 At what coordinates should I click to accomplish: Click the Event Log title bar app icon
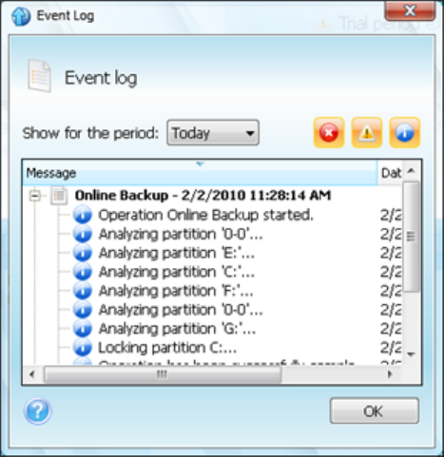[21, 16]
